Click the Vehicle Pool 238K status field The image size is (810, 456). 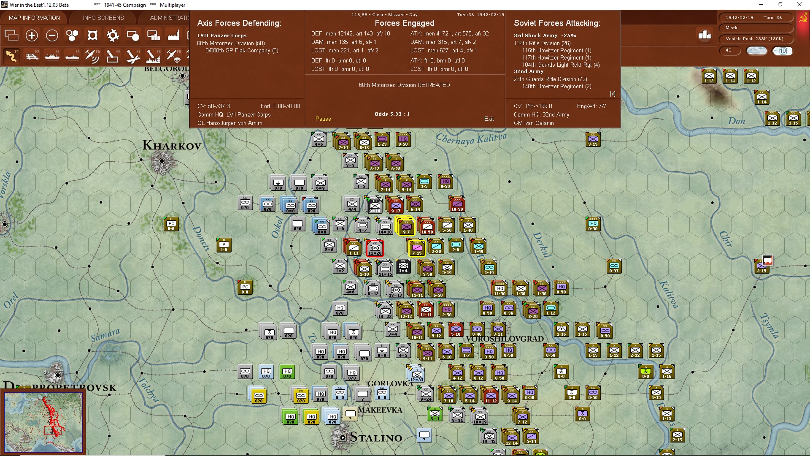[756, 39]
